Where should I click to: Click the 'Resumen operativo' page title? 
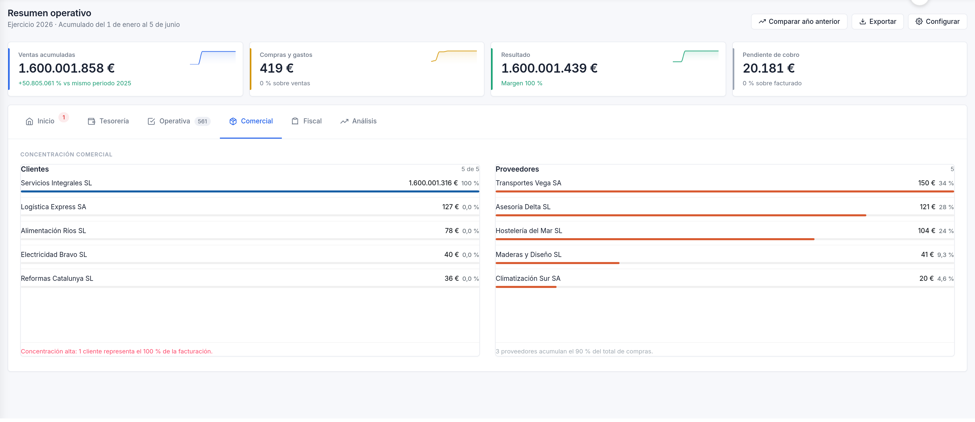pos(49,13)
